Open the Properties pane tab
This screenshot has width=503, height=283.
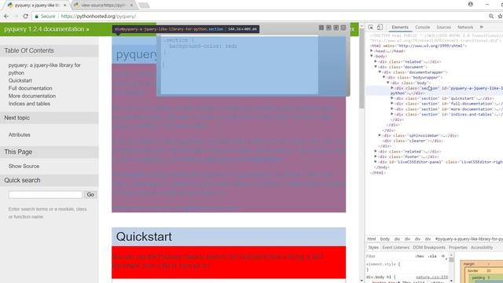[x=457, y=248]
